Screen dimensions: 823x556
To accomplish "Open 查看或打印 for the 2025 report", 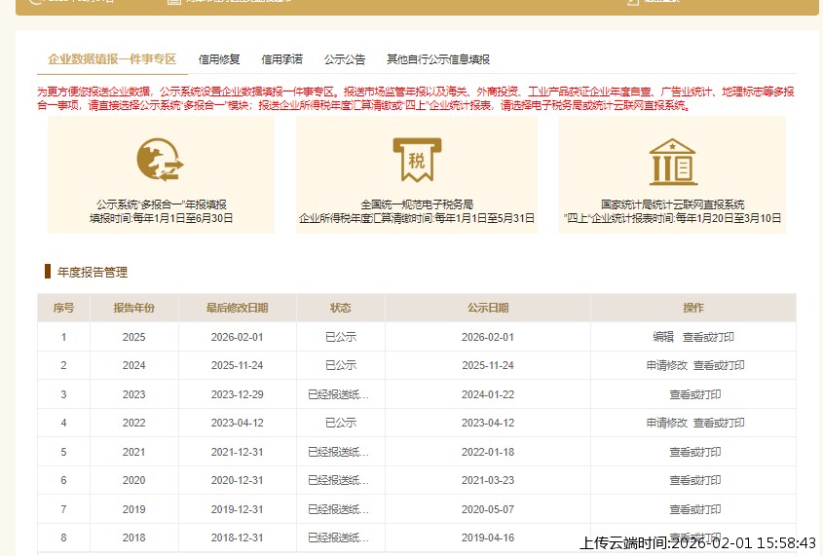I will pyautogui.click(x=708, y=337).
